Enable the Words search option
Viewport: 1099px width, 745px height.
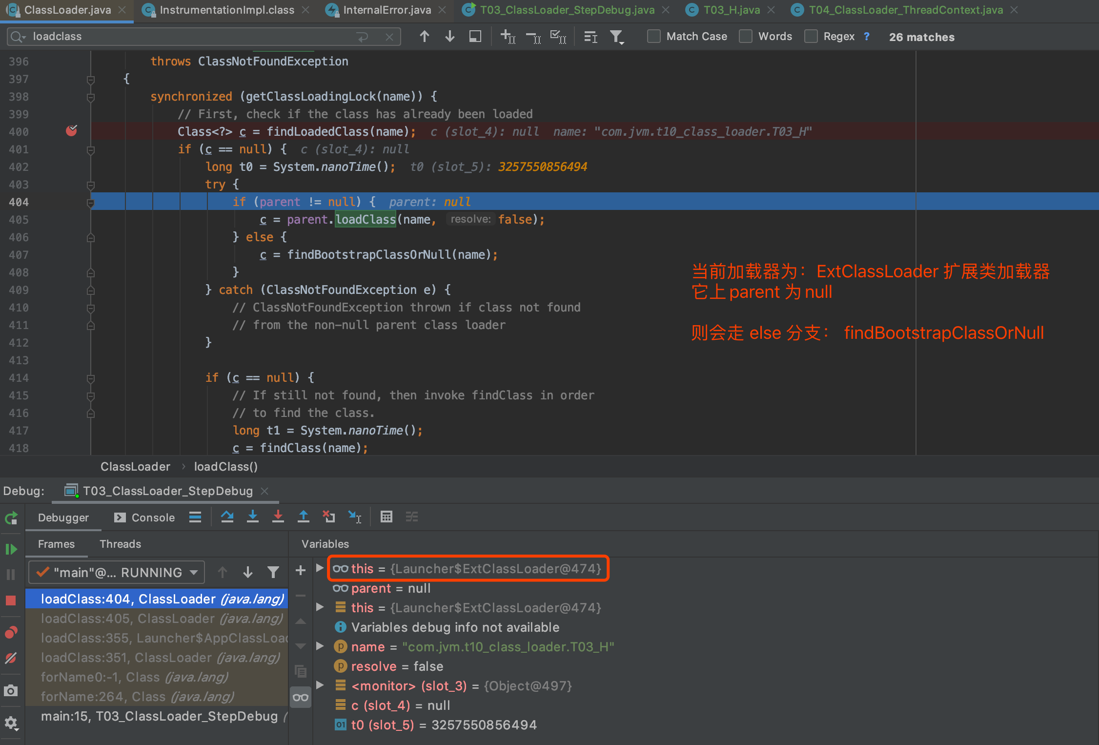tap(745, 37)
